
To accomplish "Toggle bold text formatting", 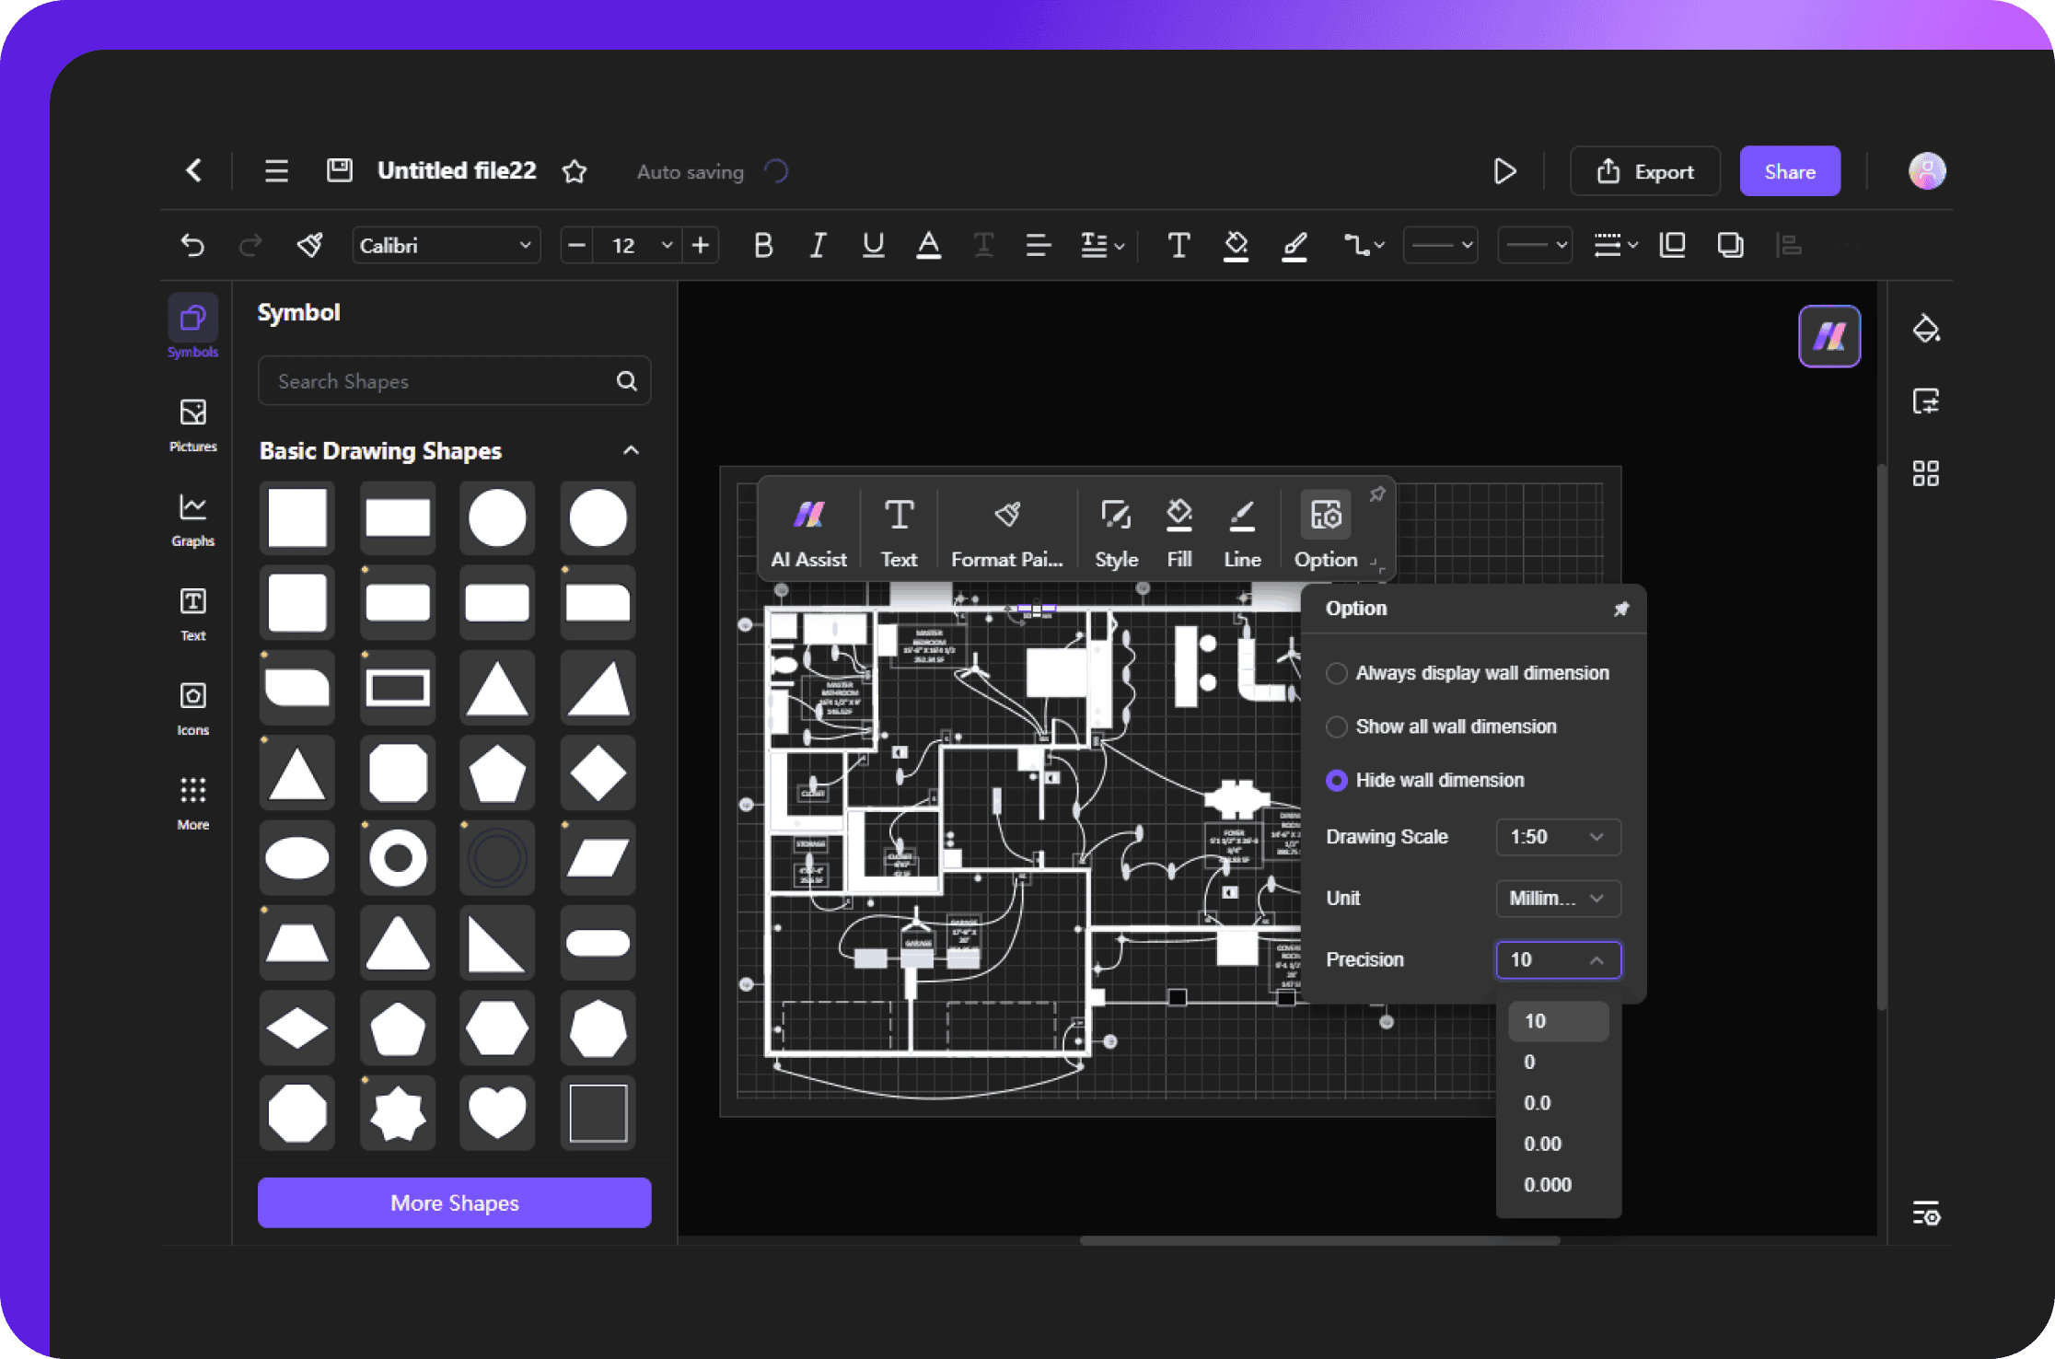I will [x=762, y=245].
